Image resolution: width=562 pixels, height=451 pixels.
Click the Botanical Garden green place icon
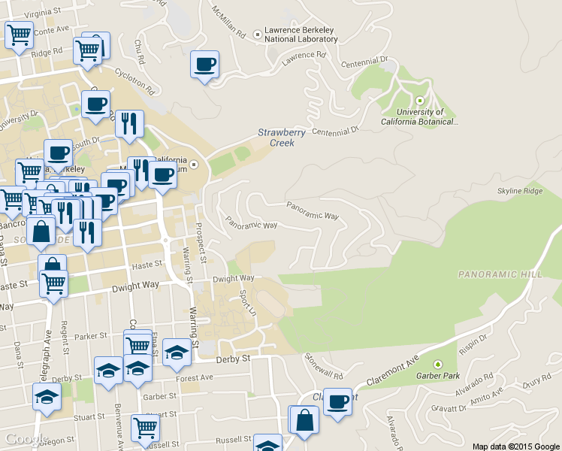(x=420, y=101)
